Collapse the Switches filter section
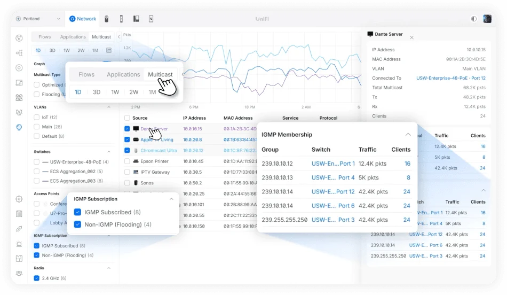Screen dimensions: 507x295 (109, 152)
